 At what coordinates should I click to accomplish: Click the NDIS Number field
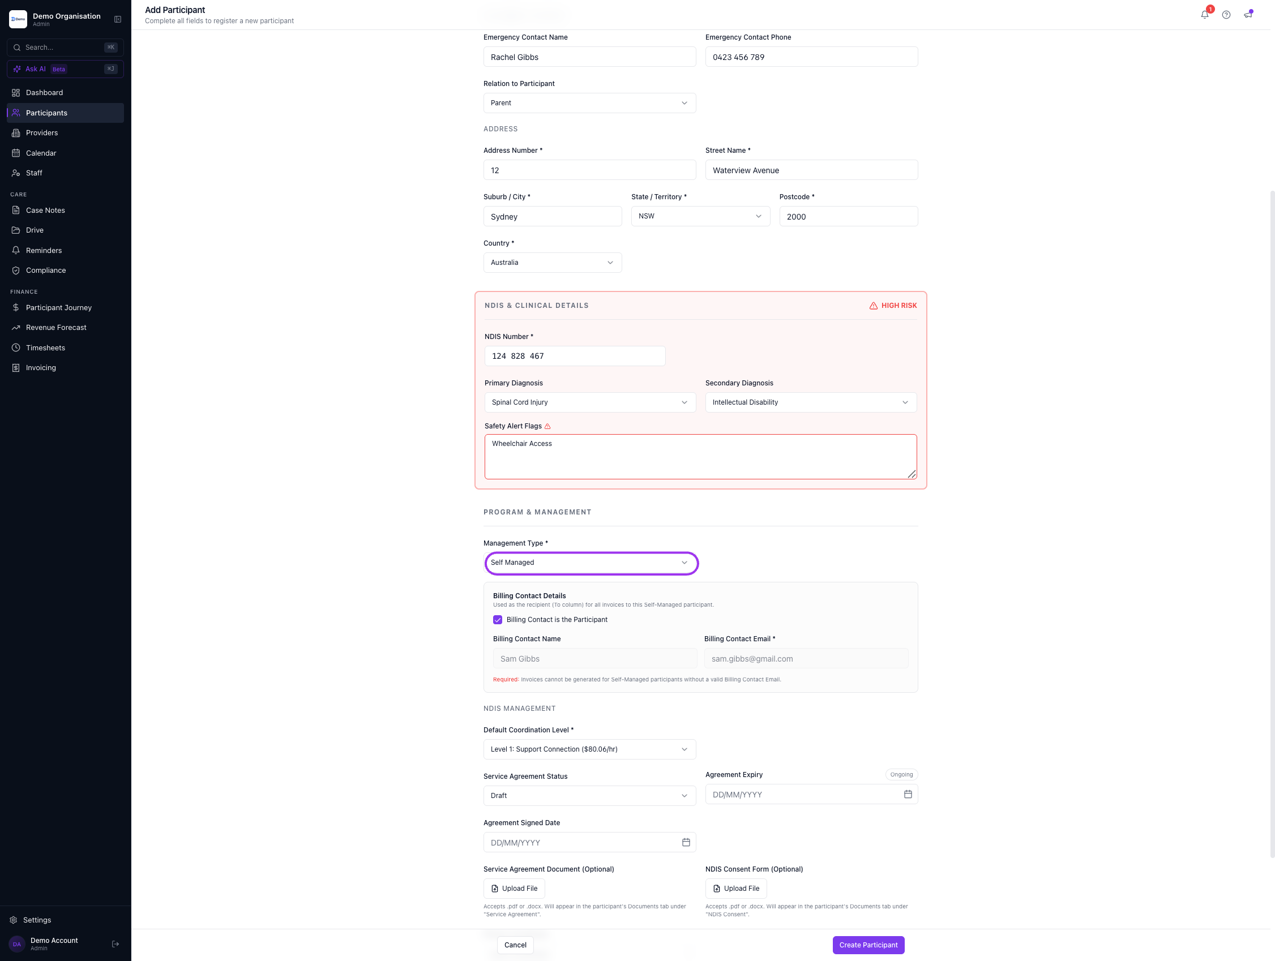[575, 356]
